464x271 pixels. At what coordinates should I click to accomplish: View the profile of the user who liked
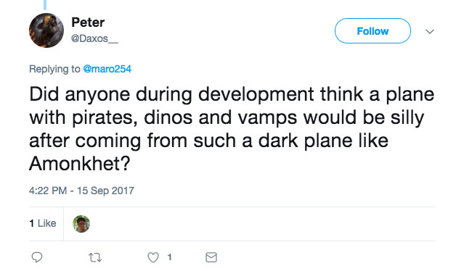point(81,224)
